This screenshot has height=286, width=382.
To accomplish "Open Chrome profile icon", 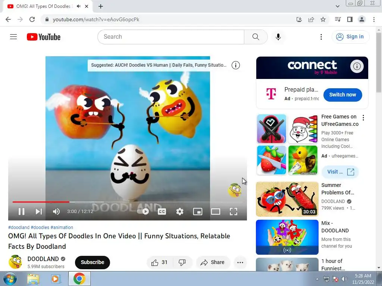I will [x=362, y=19].
